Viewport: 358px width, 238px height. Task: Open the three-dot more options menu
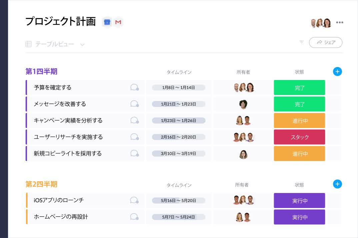point(339,23)
